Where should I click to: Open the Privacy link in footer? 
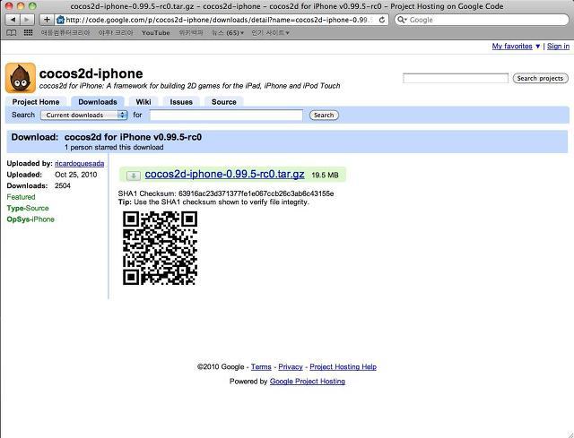[291, 366]
